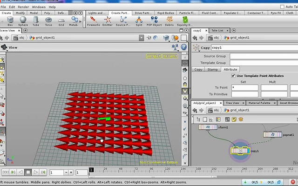The width and height of the screenshot is (298, 186).
Task: Select the Split particle tool
Action: [139, 21]
